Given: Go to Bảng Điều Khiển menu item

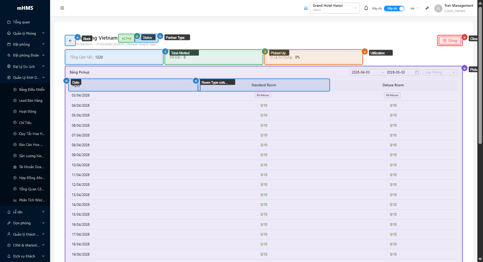Looking at the screenshot, I should [x=32, y=90].
